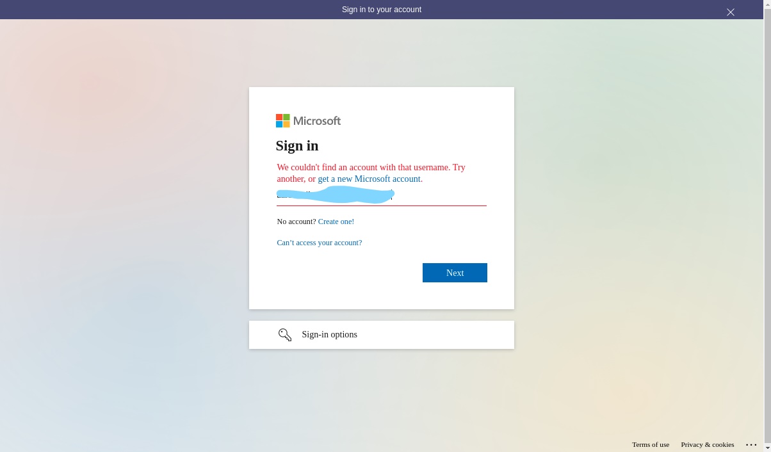
Task: Click the red account-not-found error message
Action: pos(371,173)
